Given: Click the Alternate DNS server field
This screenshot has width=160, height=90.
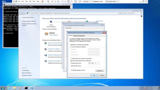Looking at the screenshot, I should click(94, 66).
